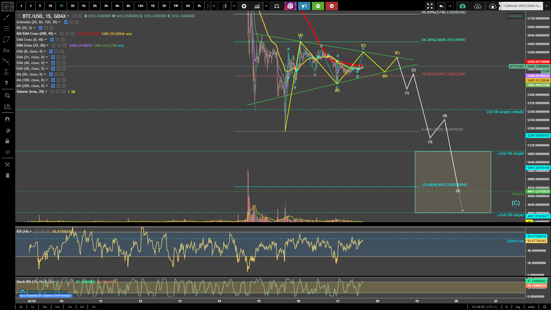Toggle fullscreen chart mode
This screenshot has height=310, width=551.
coord(430,6)
